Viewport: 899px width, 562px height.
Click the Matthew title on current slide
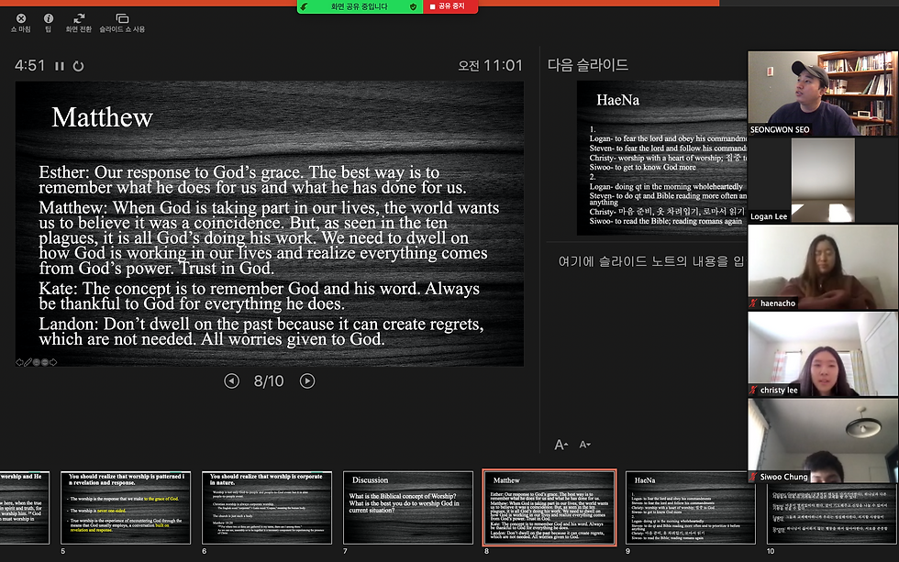(x=102, y=118)
